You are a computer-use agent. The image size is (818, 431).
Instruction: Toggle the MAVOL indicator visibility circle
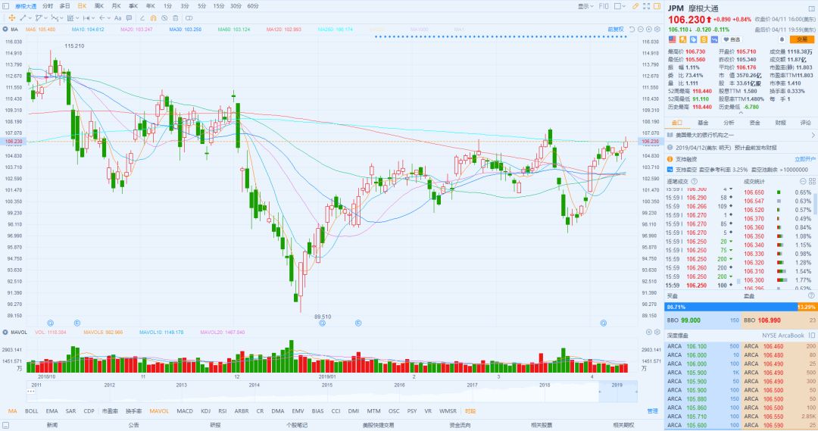[x=5, y=332]
